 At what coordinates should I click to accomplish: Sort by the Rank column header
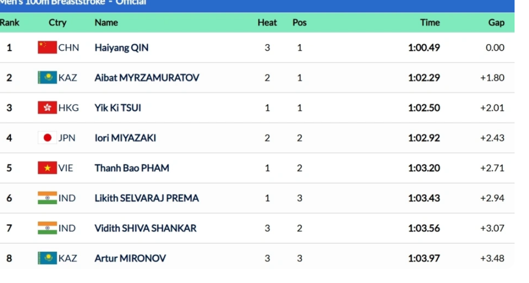tap(9, 22)
